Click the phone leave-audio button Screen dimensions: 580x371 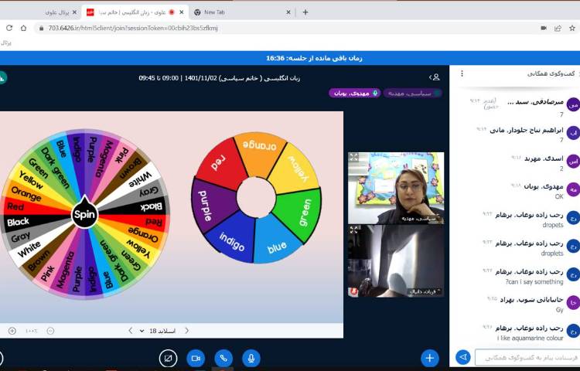click(223, 358)
